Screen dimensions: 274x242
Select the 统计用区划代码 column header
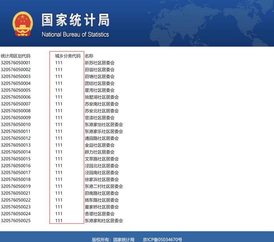(16, 56)
